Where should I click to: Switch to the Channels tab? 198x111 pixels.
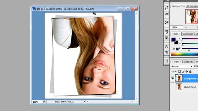[x=188, y=62]
